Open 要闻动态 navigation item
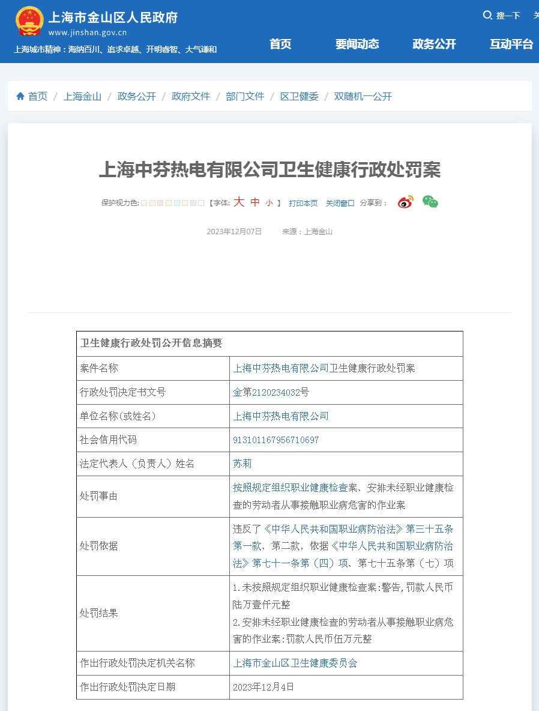This screenshot has width=539, height=711. [x=357, y=44]
